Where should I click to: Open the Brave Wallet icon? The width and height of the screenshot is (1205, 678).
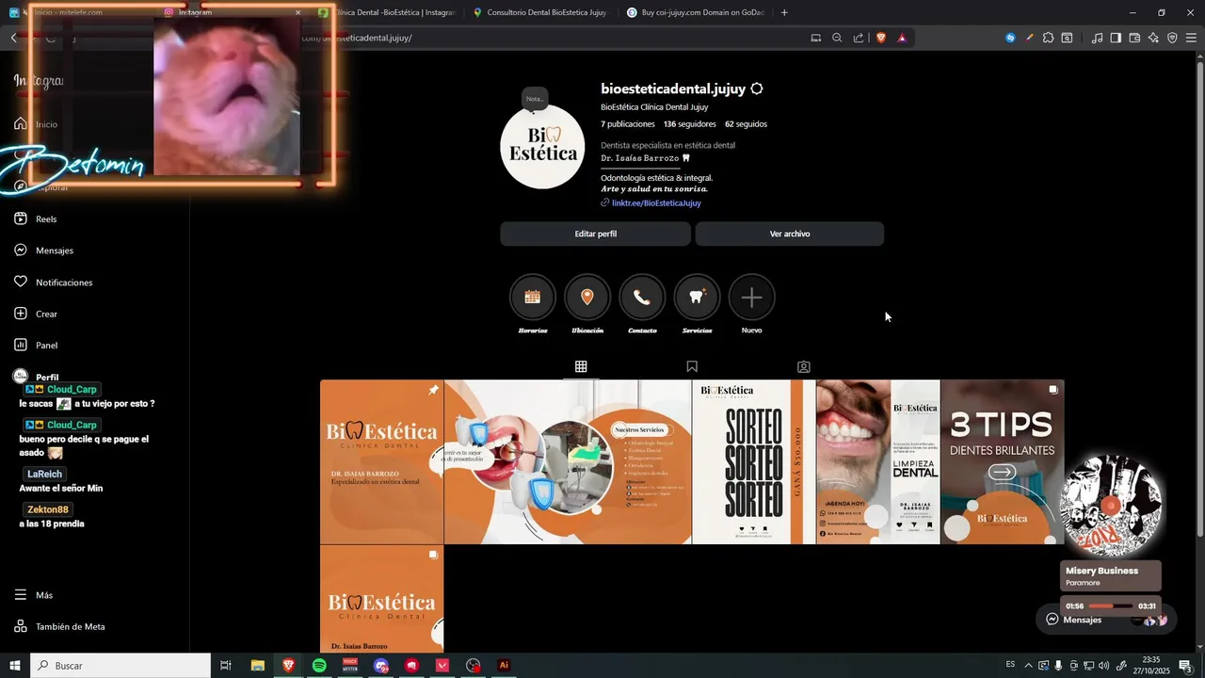[1134, 38]
